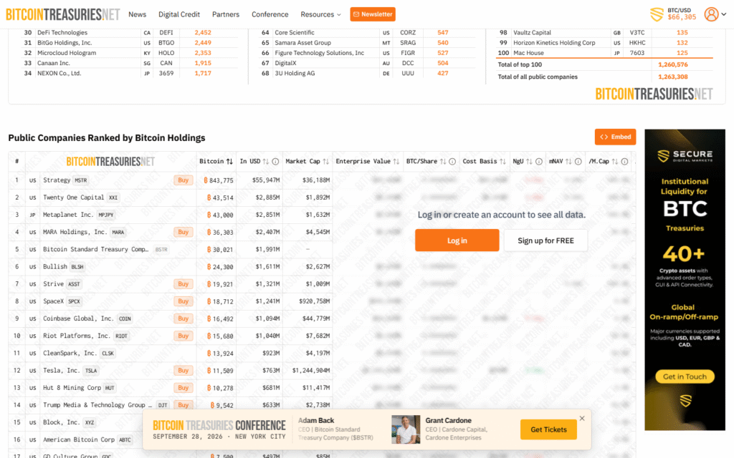The image size is (734, 458).
Task: Click the Total of top 100 value 1,260,576
Action: (672, 65)
